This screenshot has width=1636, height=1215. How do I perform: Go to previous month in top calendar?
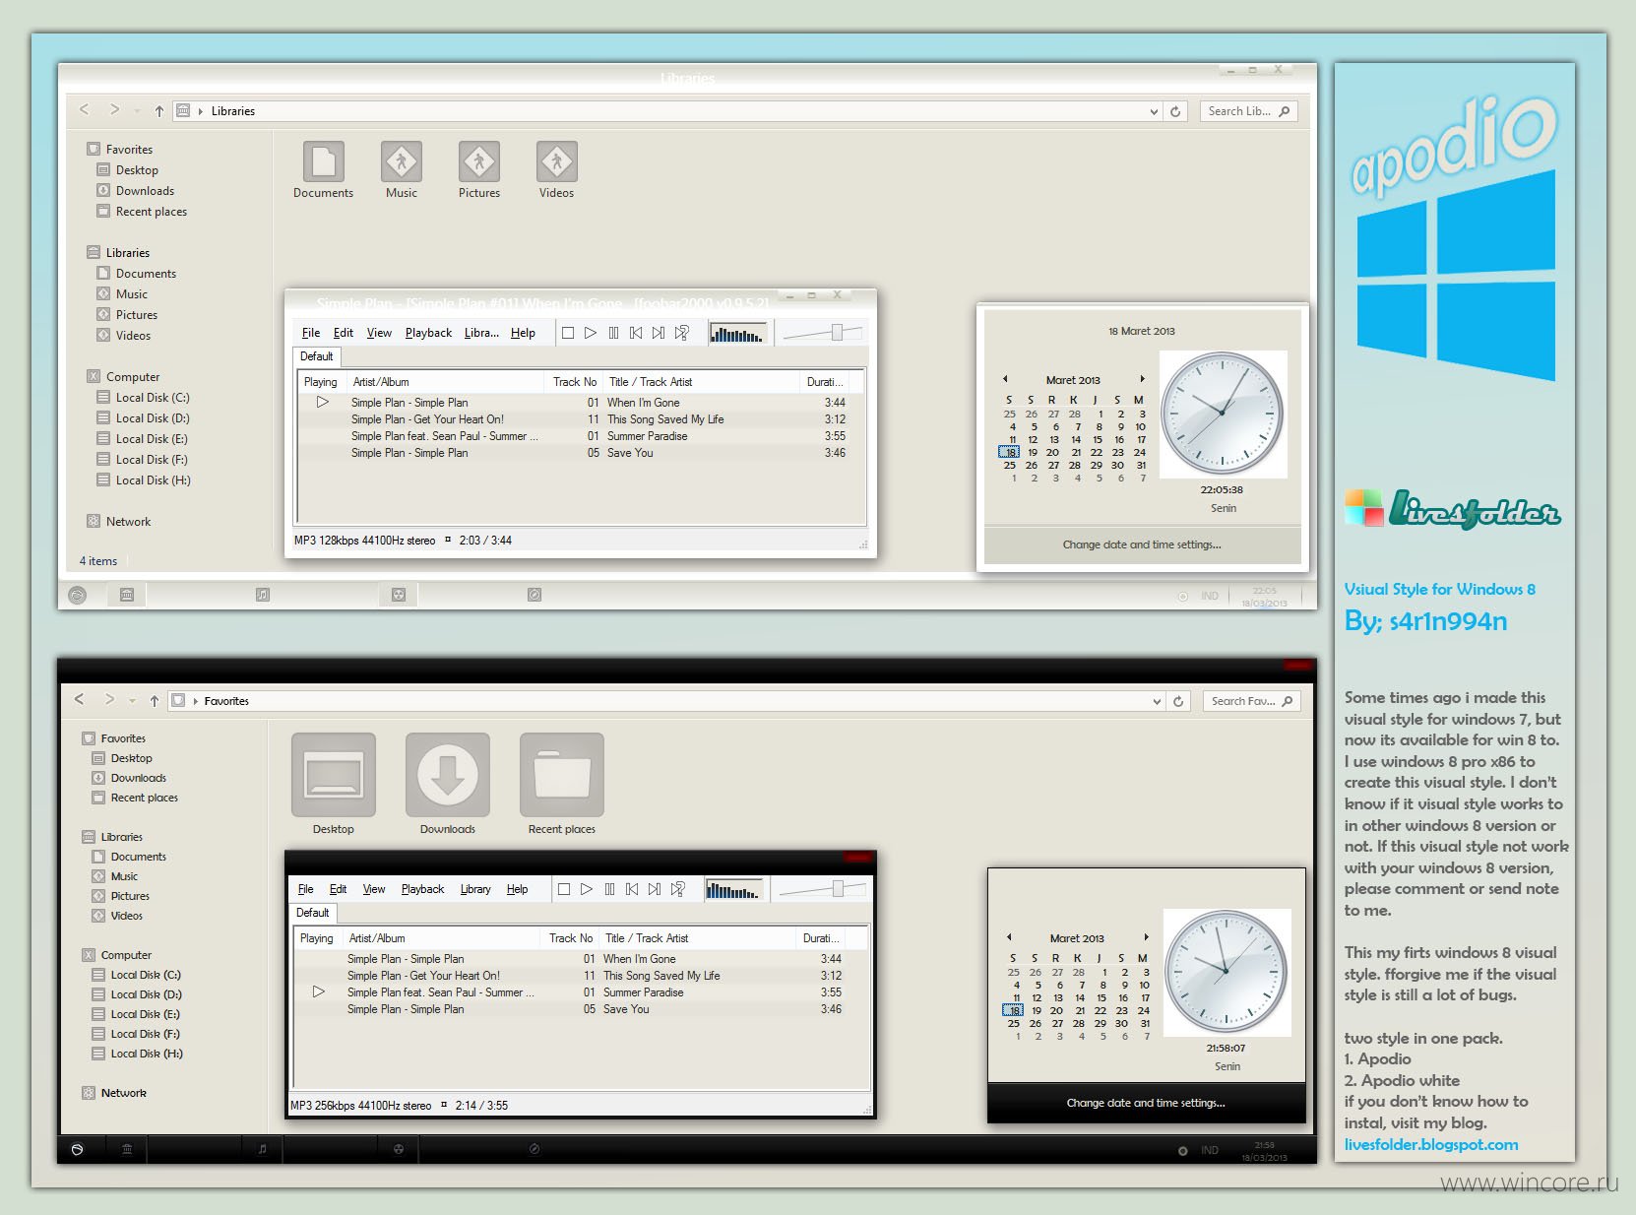pyautogui.click(x=1005, y=379)
